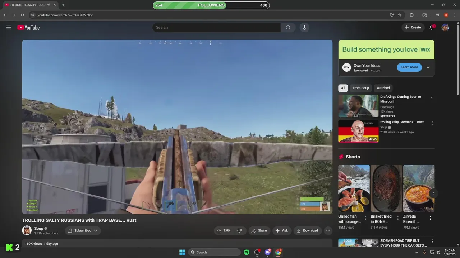The height and width of the screenshot is (258, 460).
Task: Open the trolling salty Germans thumbnail
Action: 358,131
